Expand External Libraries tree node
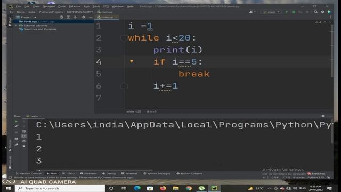 pyautogui.click(x=15, y=26)
